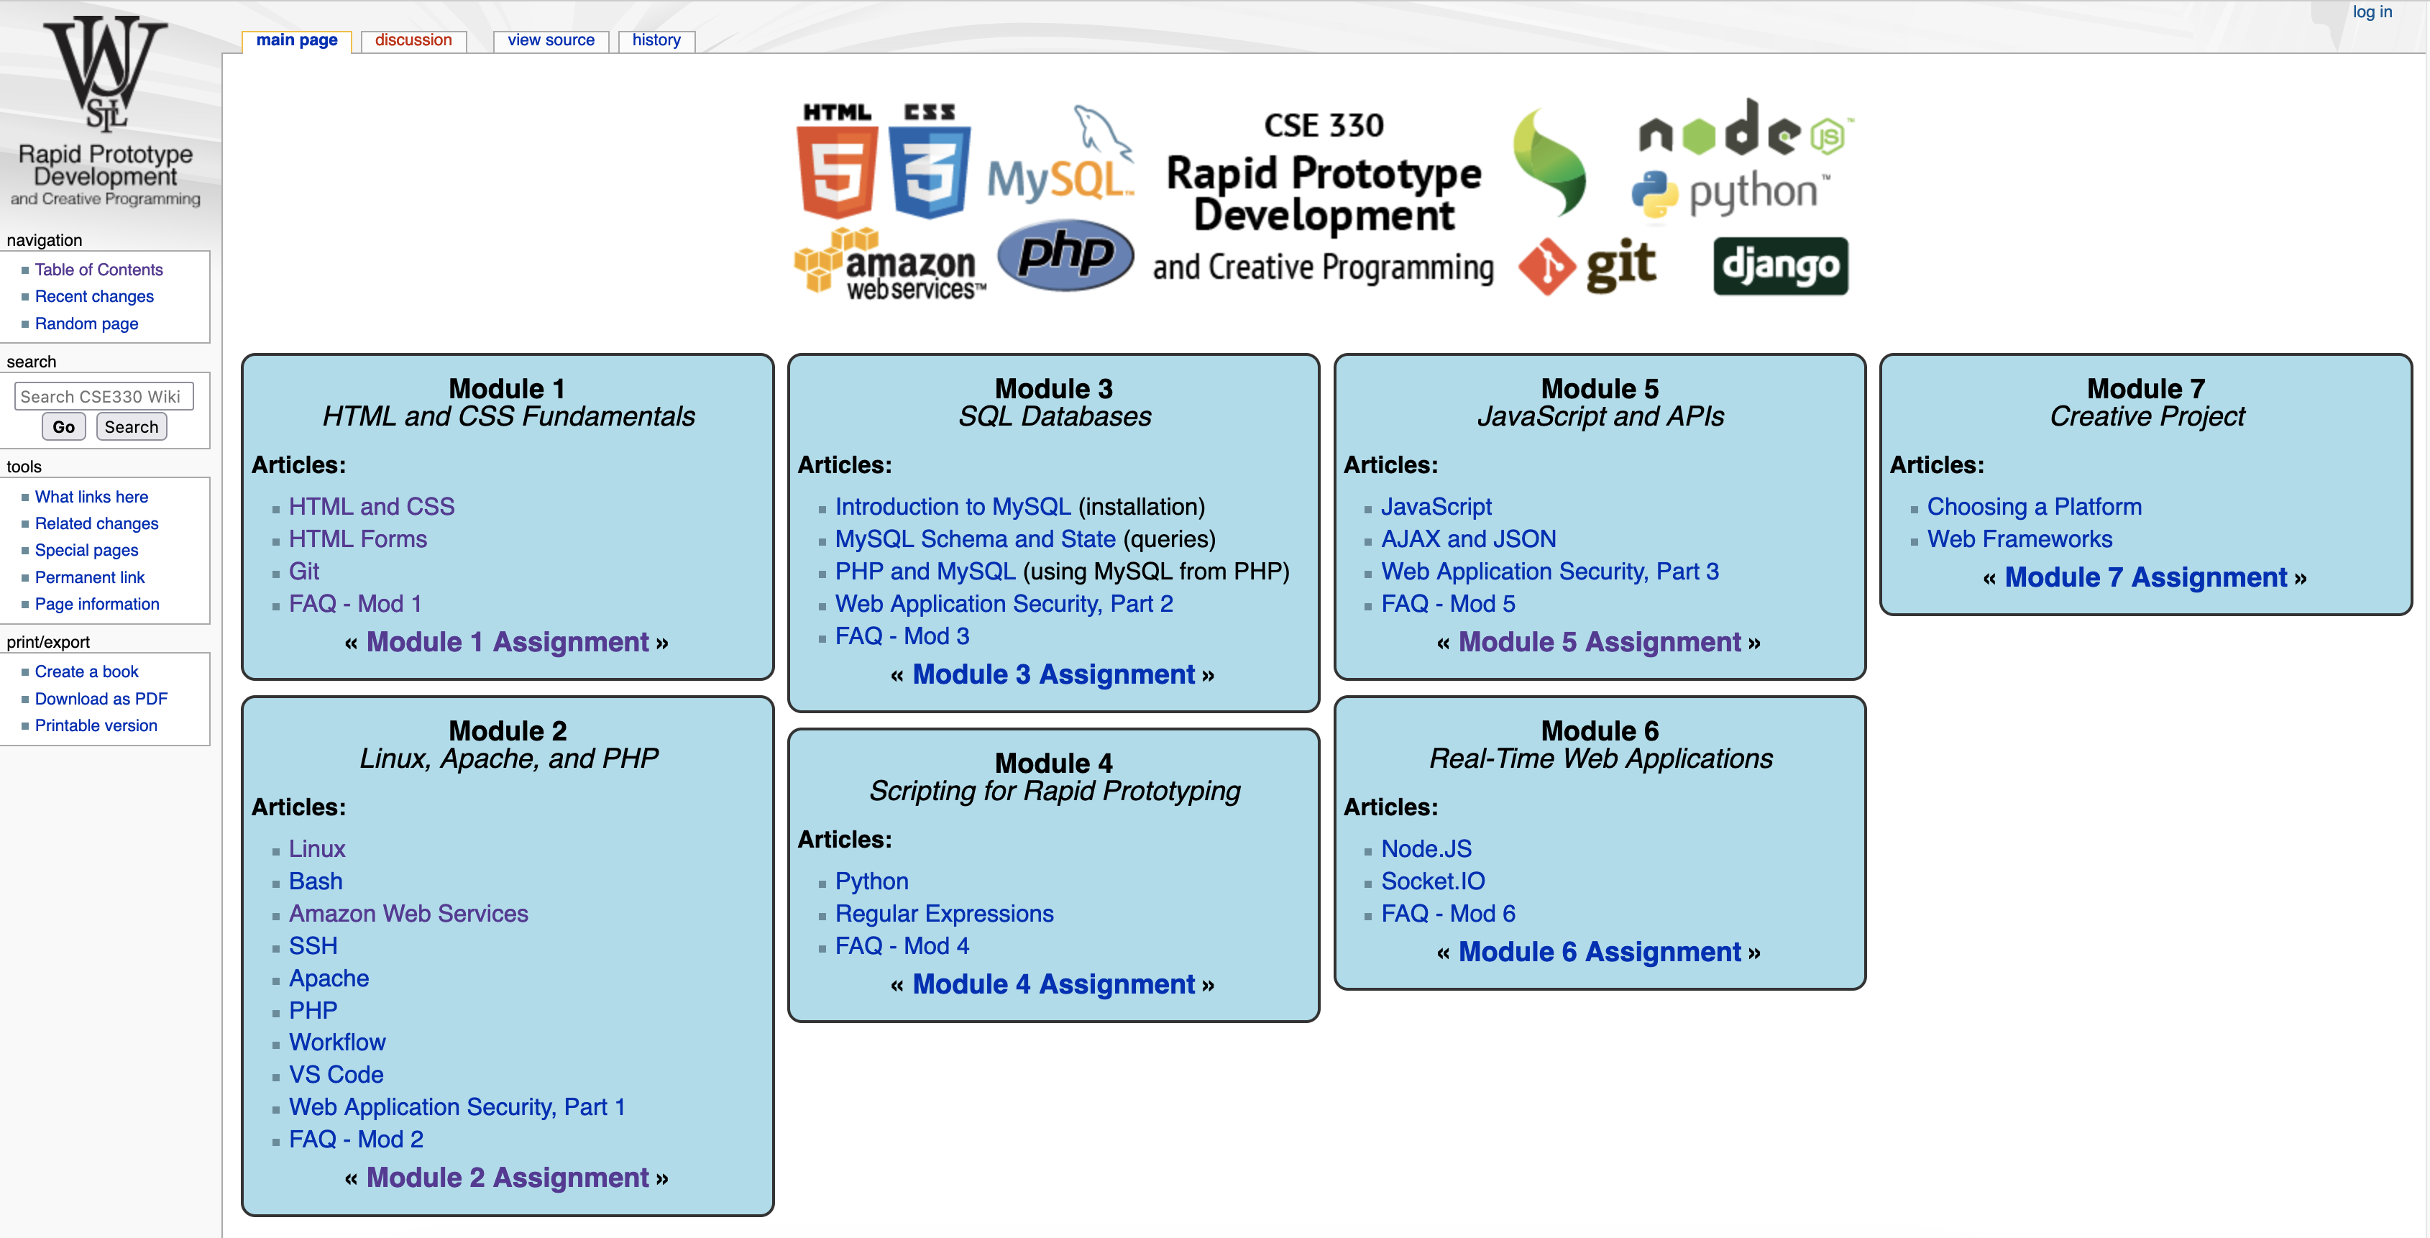Open FAQ - Mod 5
This screenshot has width=2430, height=1238.
[1448, 604]
